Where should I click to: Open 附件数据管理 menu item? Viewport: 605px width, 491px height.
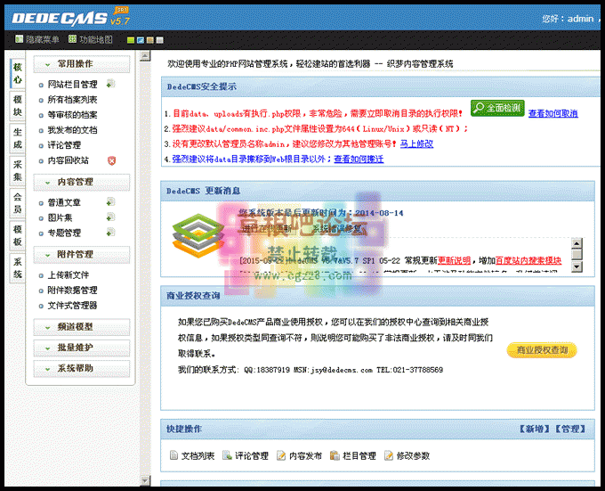tap(72, 291)
